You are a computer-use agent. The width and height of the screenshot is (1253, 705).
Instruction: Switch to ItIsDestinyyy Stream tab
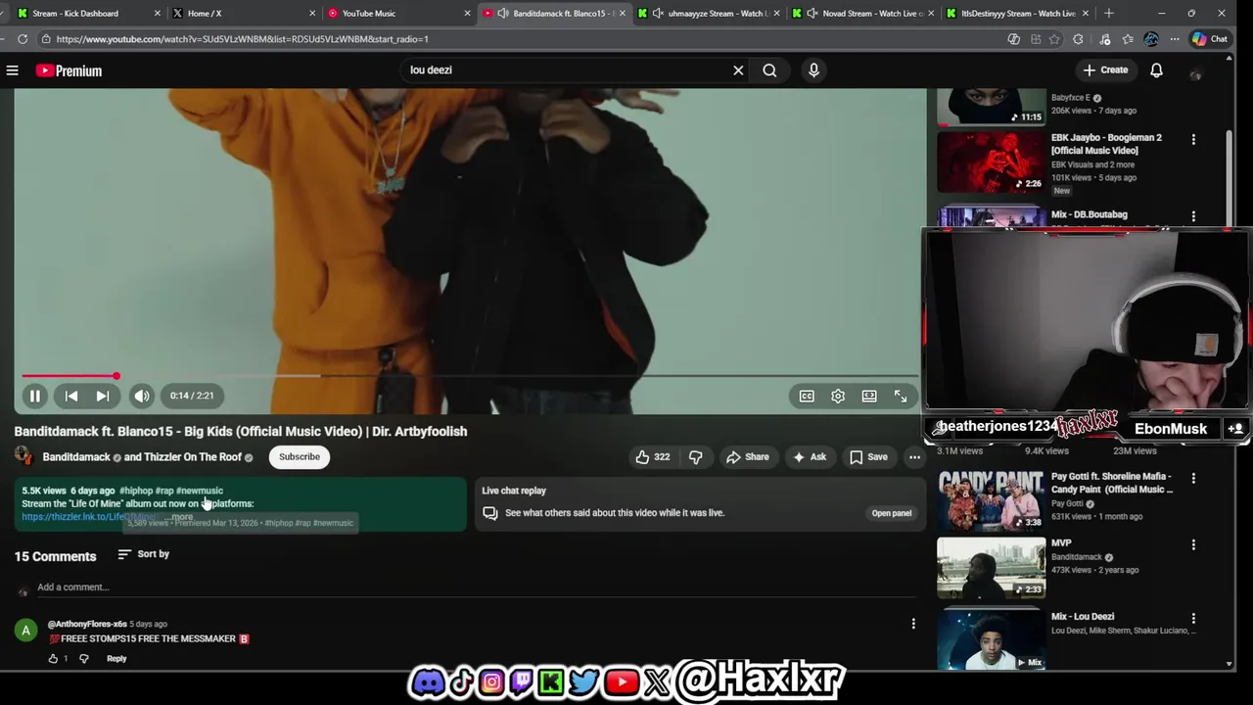click(x=1016, y=13)
